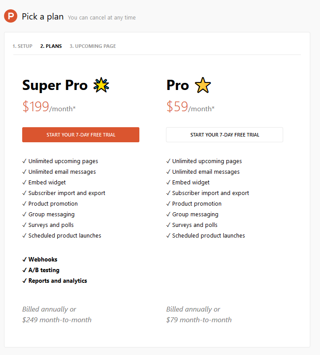The width and height of the screenshot is (320, 355).
Task: Click the Pick a plan title
Action: tap(43, 17)
